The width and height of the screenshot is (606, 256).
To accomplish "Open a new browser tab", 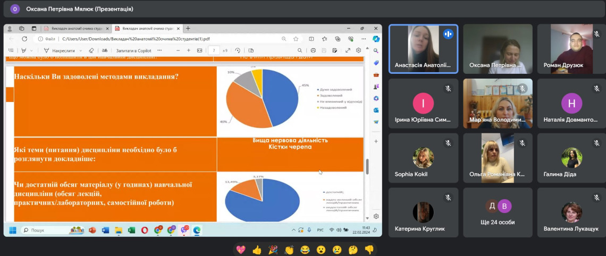I will pyautogui.click(x=188, y=29).
